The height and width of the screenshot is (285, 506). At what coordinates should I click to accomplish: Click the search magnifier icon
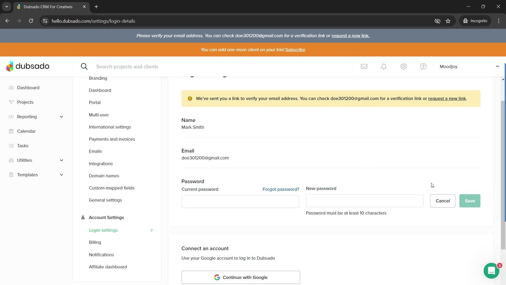[84, 66]
